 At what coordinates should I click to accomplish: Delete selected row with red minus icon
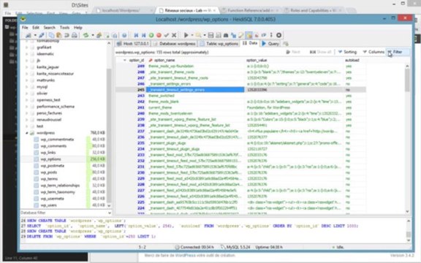point(159,35)
